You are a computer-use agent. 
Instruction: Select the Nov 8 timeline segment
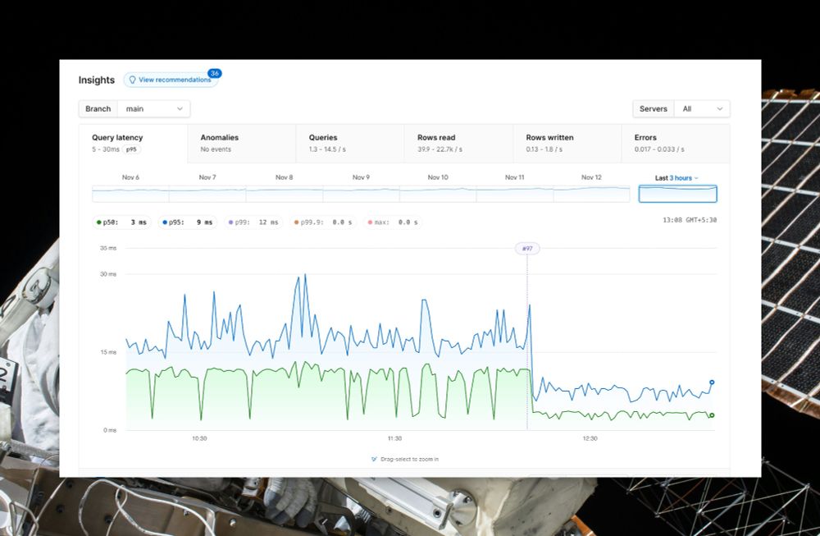click(284, 194)
